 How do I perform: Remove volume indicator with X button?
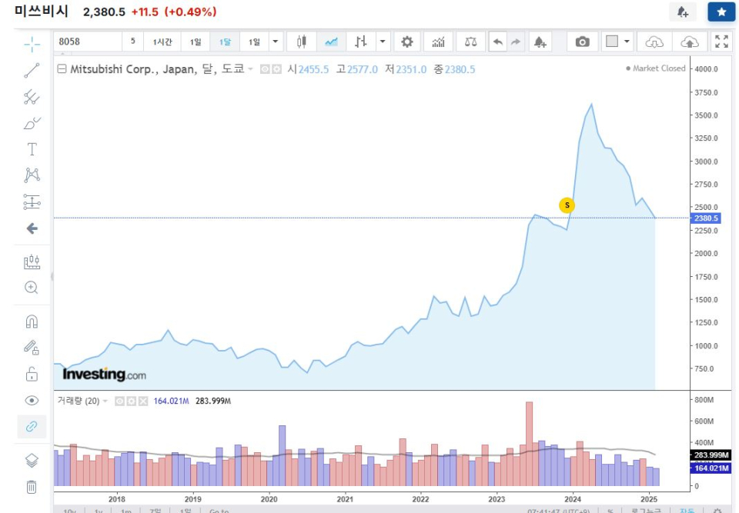(x=143, y=401)
